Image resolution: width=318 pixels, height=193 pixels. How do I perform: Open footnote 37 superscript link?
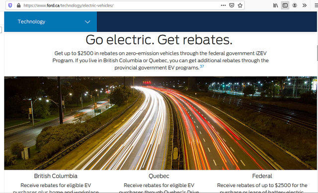[202, 66]
